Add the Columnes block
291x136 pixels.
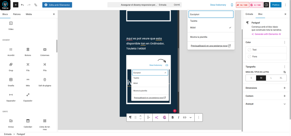point(45,52)
